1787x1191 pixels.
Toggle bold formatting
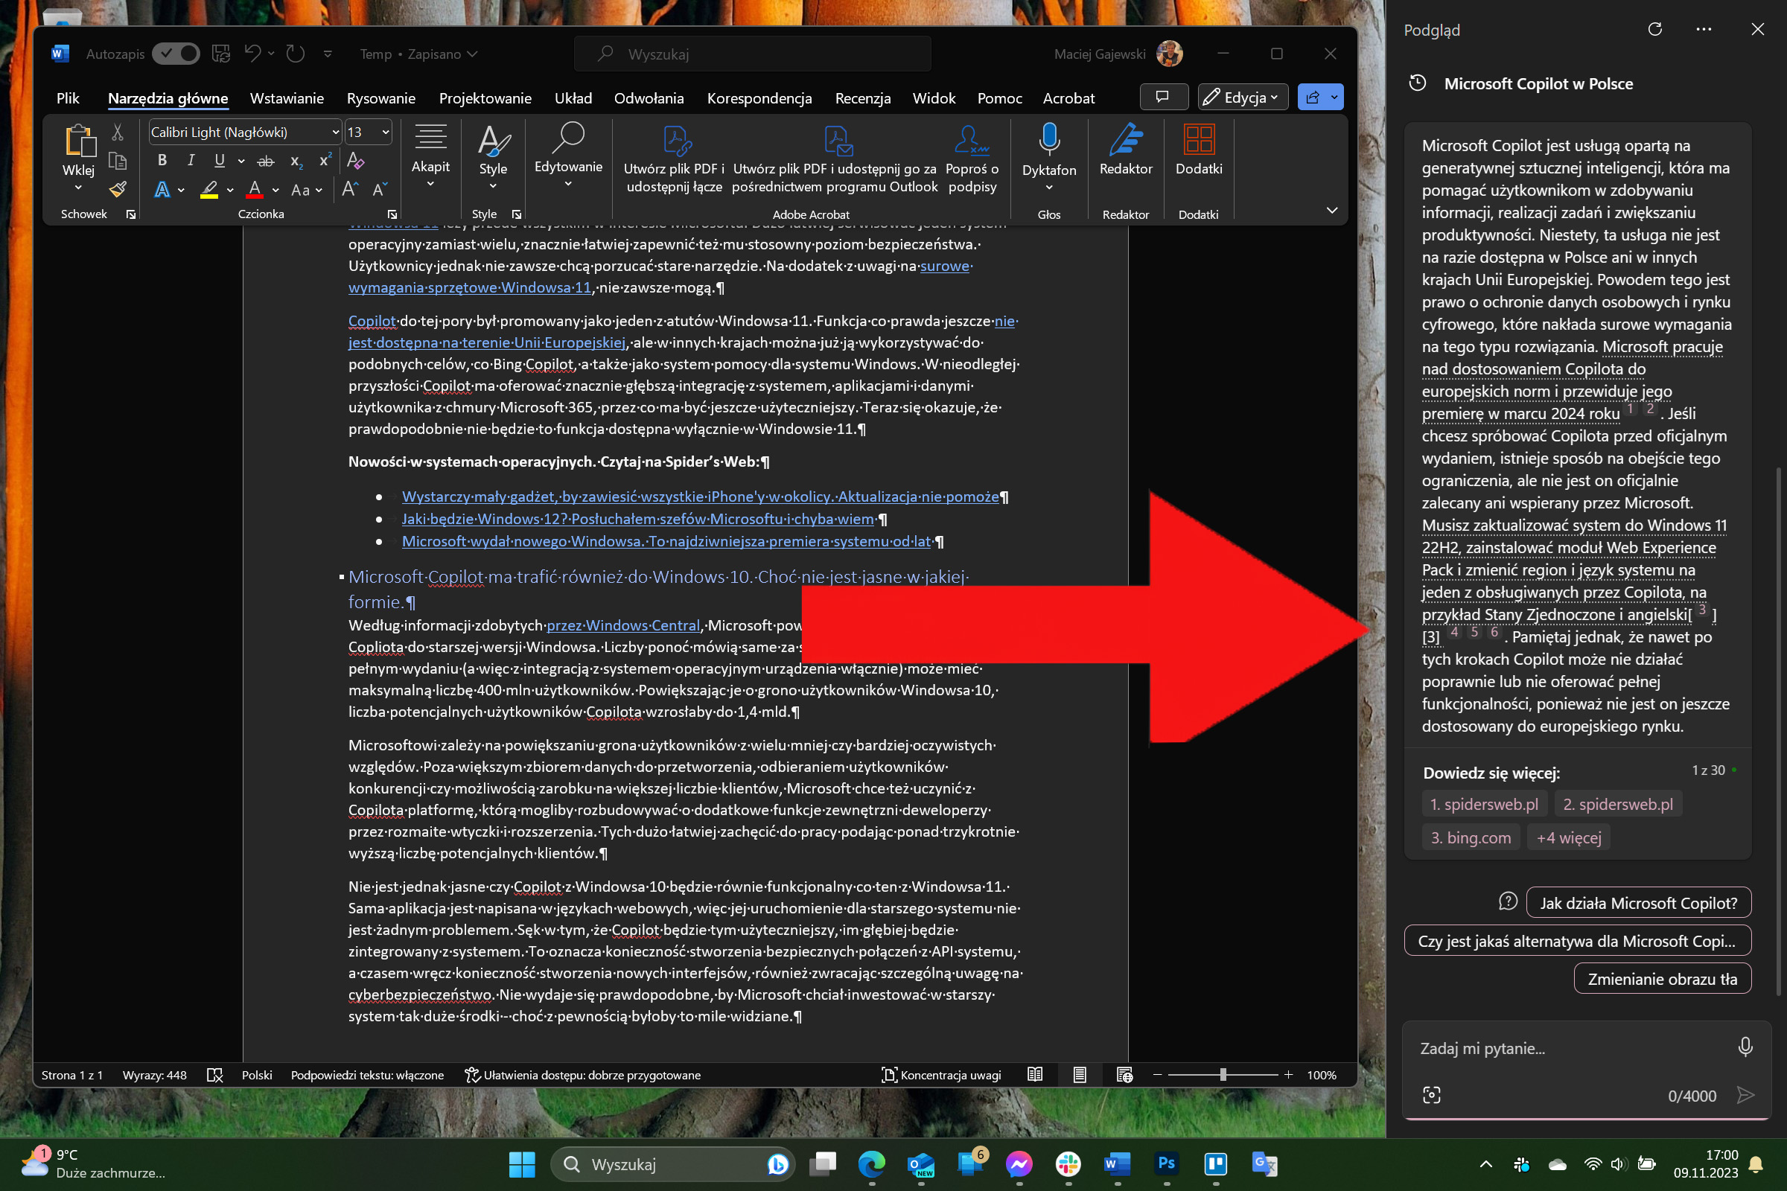pos(162,160)
